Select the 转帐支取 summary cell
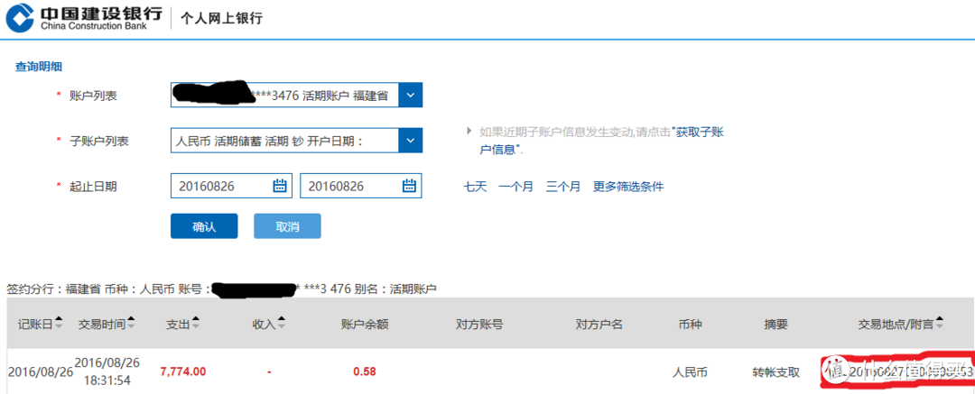 point(776,373)
